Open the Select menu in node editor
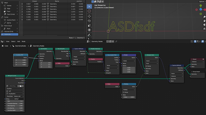Viewport: 206px width, 115px height. (x=13, y=42)
